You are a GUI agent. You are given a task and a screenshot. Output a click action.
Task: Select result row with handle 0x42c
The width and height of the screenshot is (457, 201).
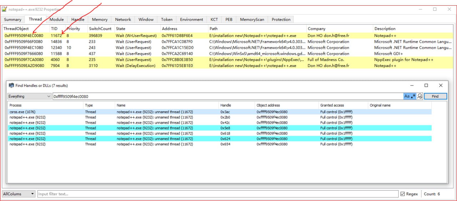(220, 123)
